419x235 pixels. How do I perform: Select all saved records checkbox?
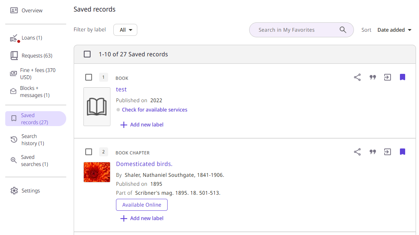(87, 54)
